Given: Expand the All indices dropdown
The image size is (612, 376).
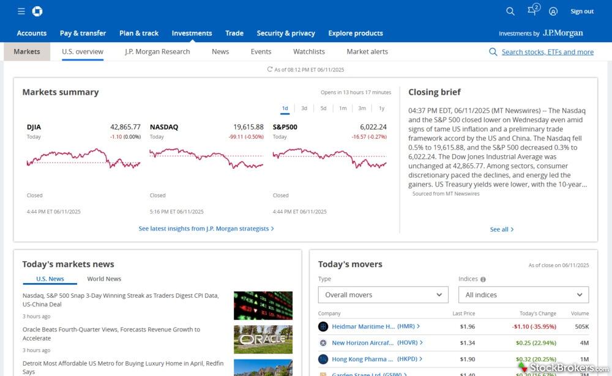Looking at the screenshot, I should coord(523,295).
